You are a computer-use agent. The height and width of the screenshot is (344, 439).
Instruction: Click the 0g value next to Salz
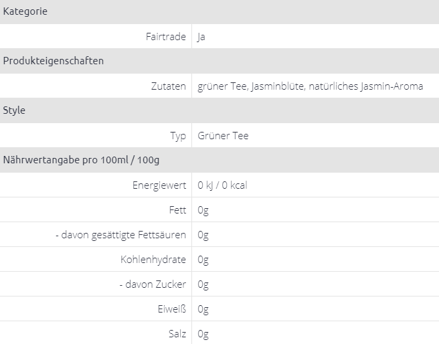[x=203, y=334]
